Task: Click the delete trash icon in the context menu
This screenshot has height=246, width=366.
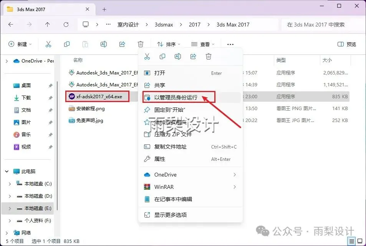Action: [x=209, y=56]
